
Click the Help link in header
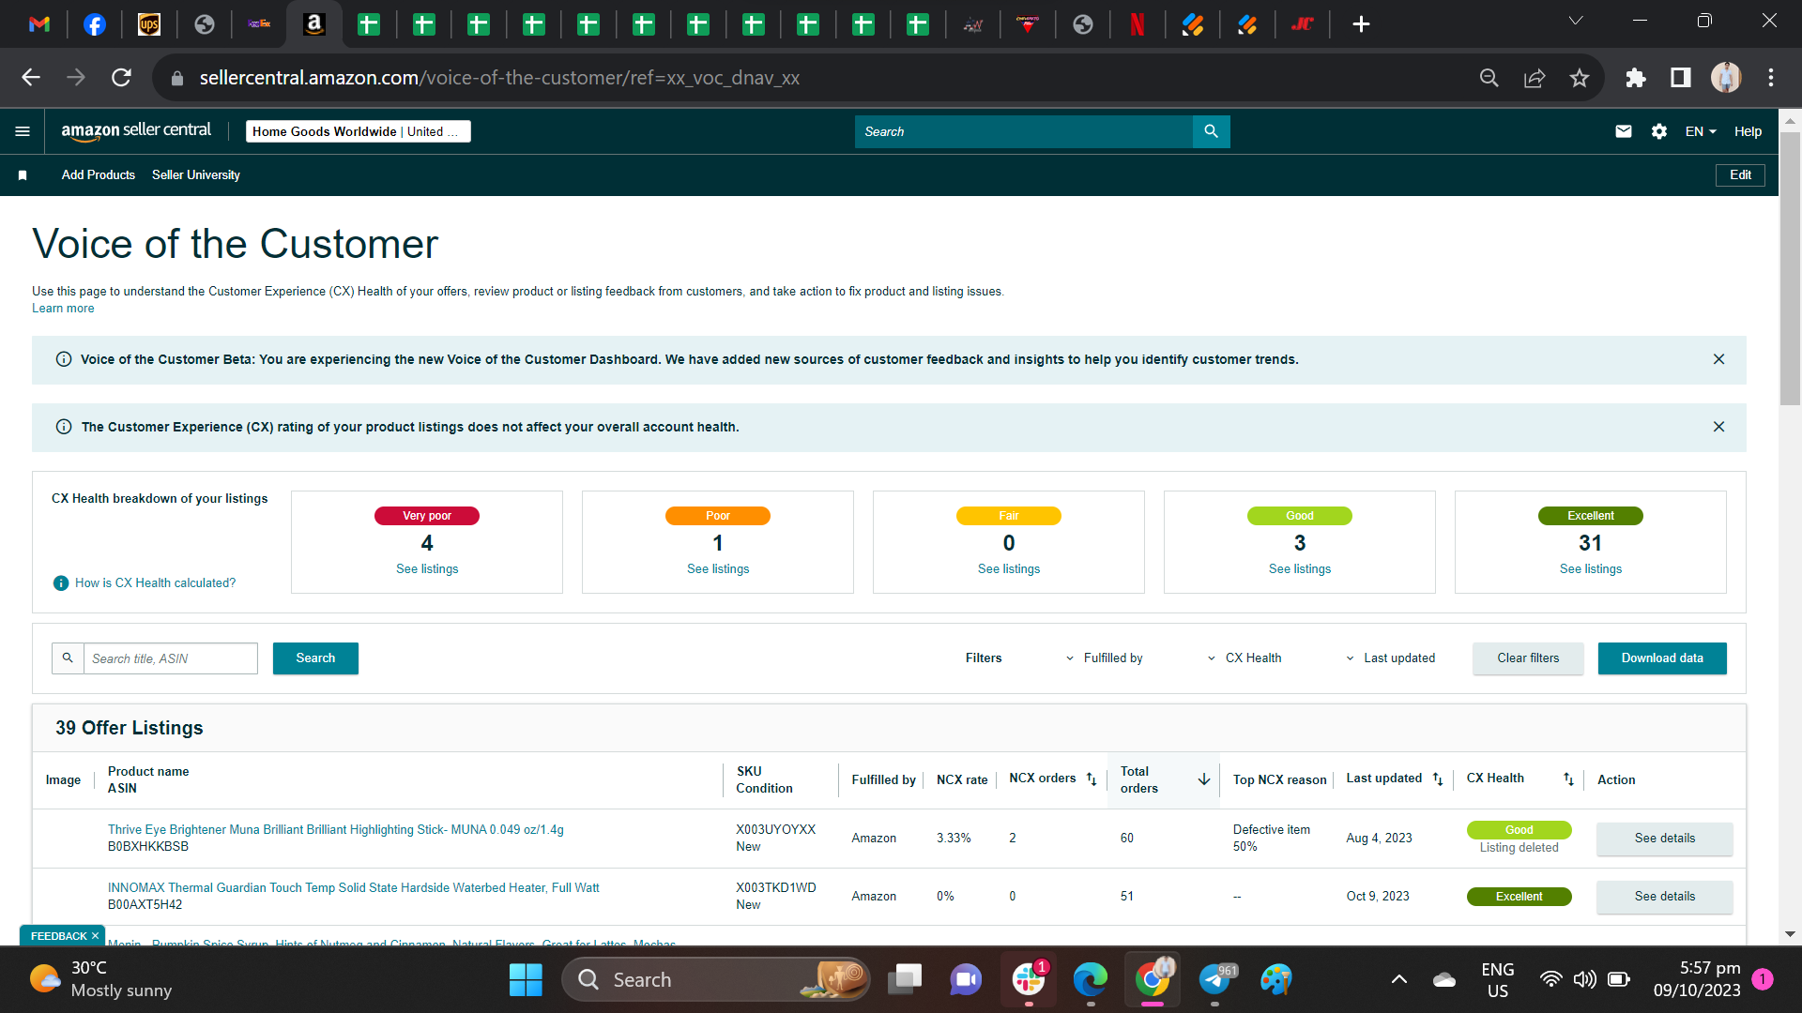1748,131
